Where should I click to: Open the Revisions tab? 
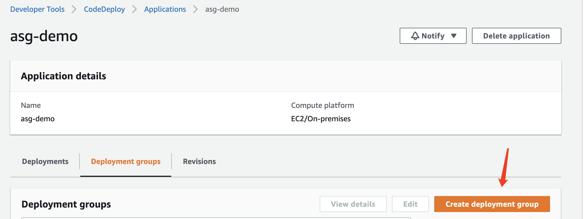[x=199, y=161]
